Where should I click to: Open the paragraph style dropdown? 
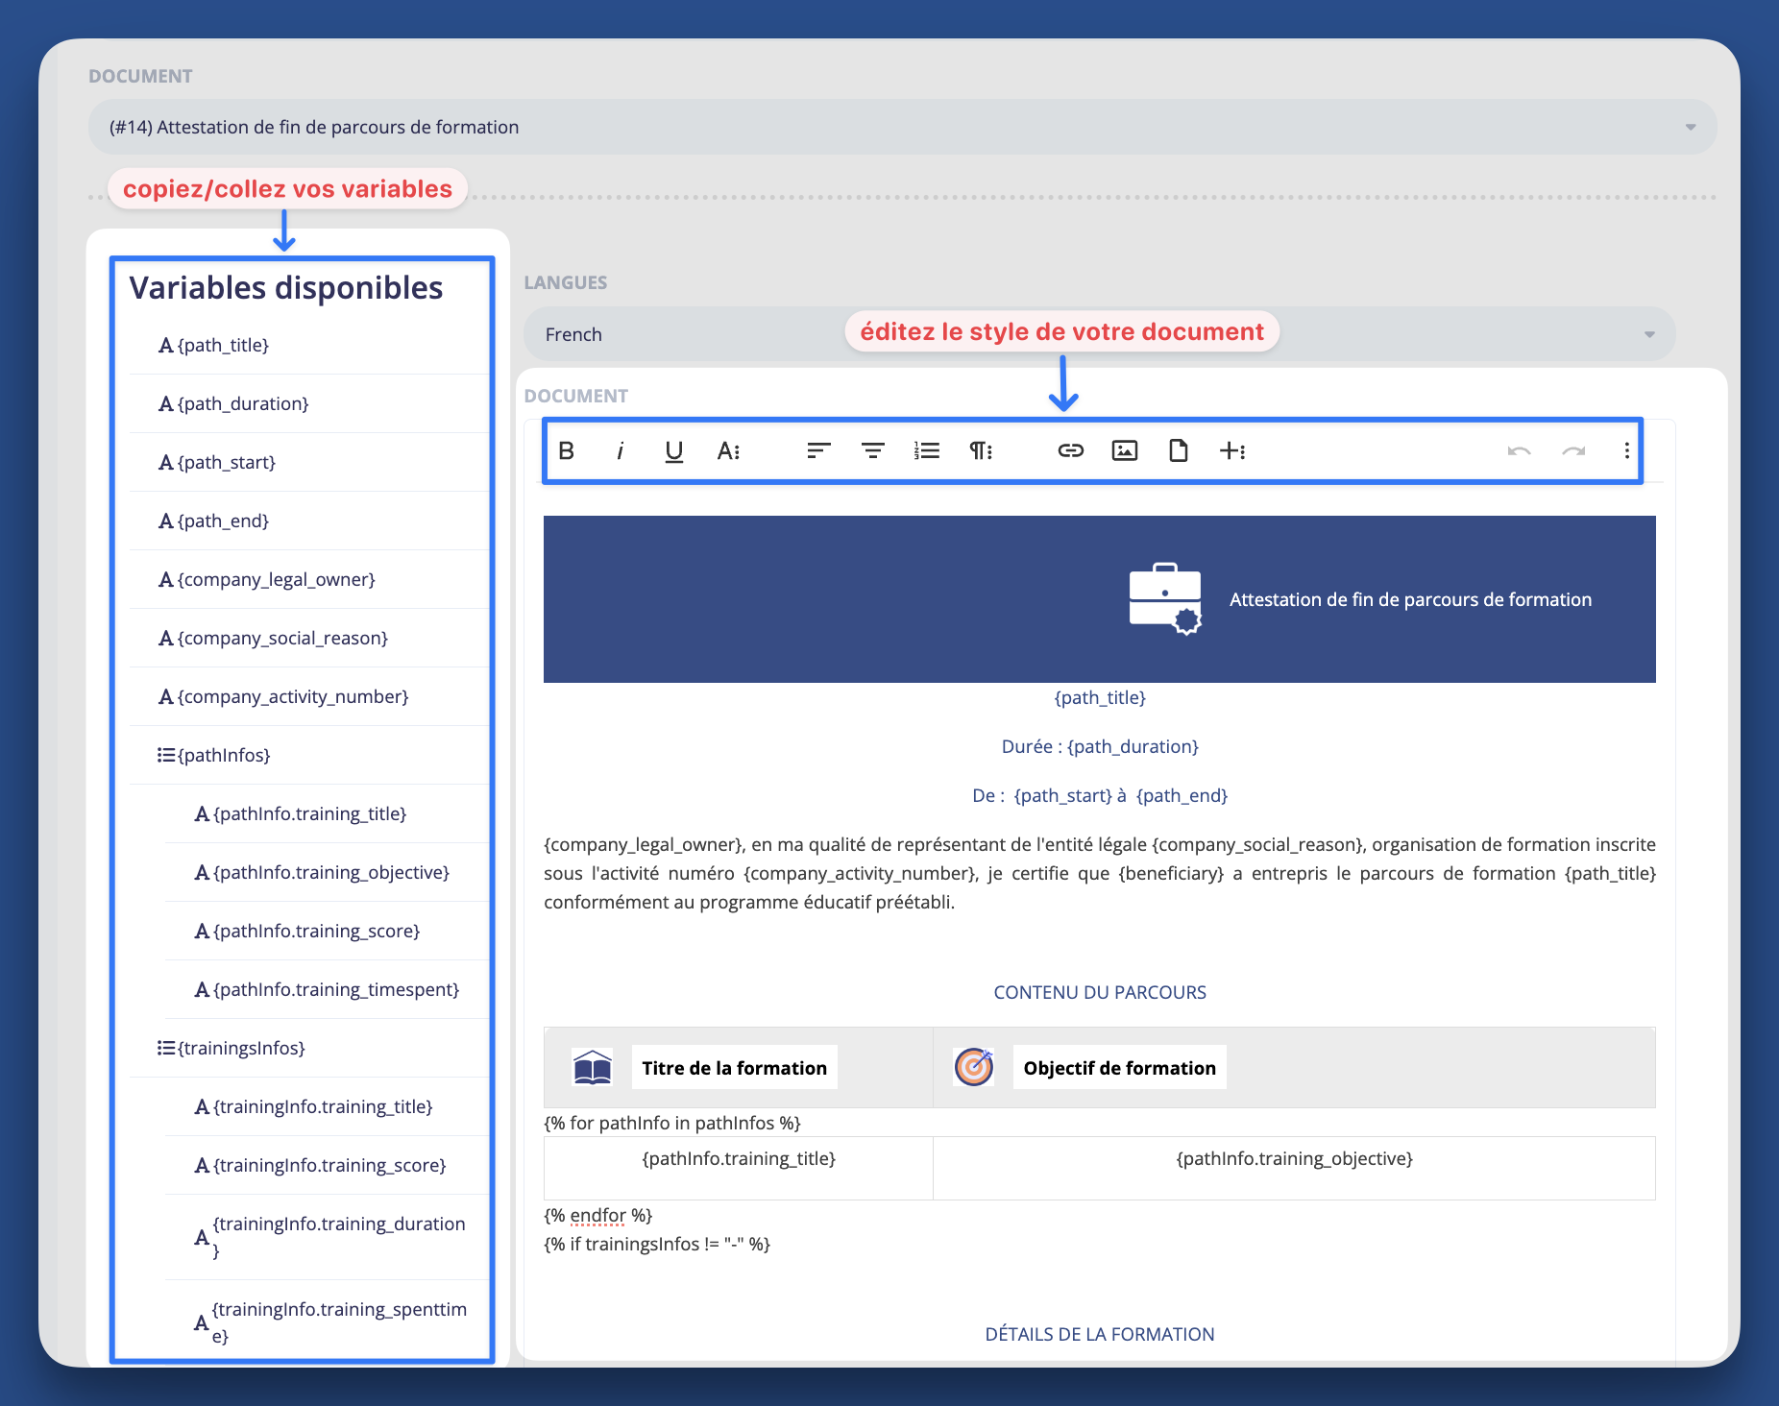coord(980,449)
